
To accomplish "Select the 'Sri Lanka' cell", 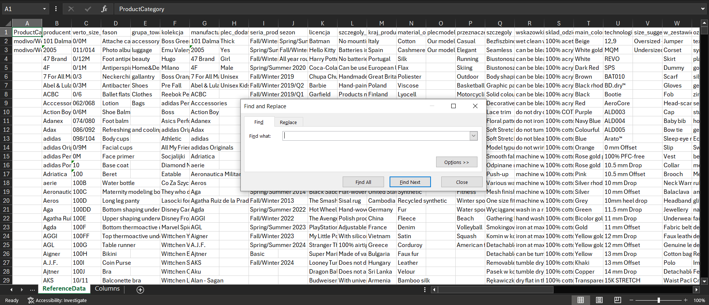I will tap(382, 271).
